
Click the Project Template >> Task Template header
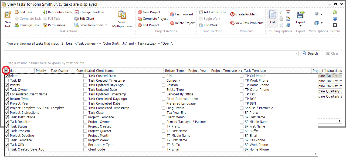(261, 71)
